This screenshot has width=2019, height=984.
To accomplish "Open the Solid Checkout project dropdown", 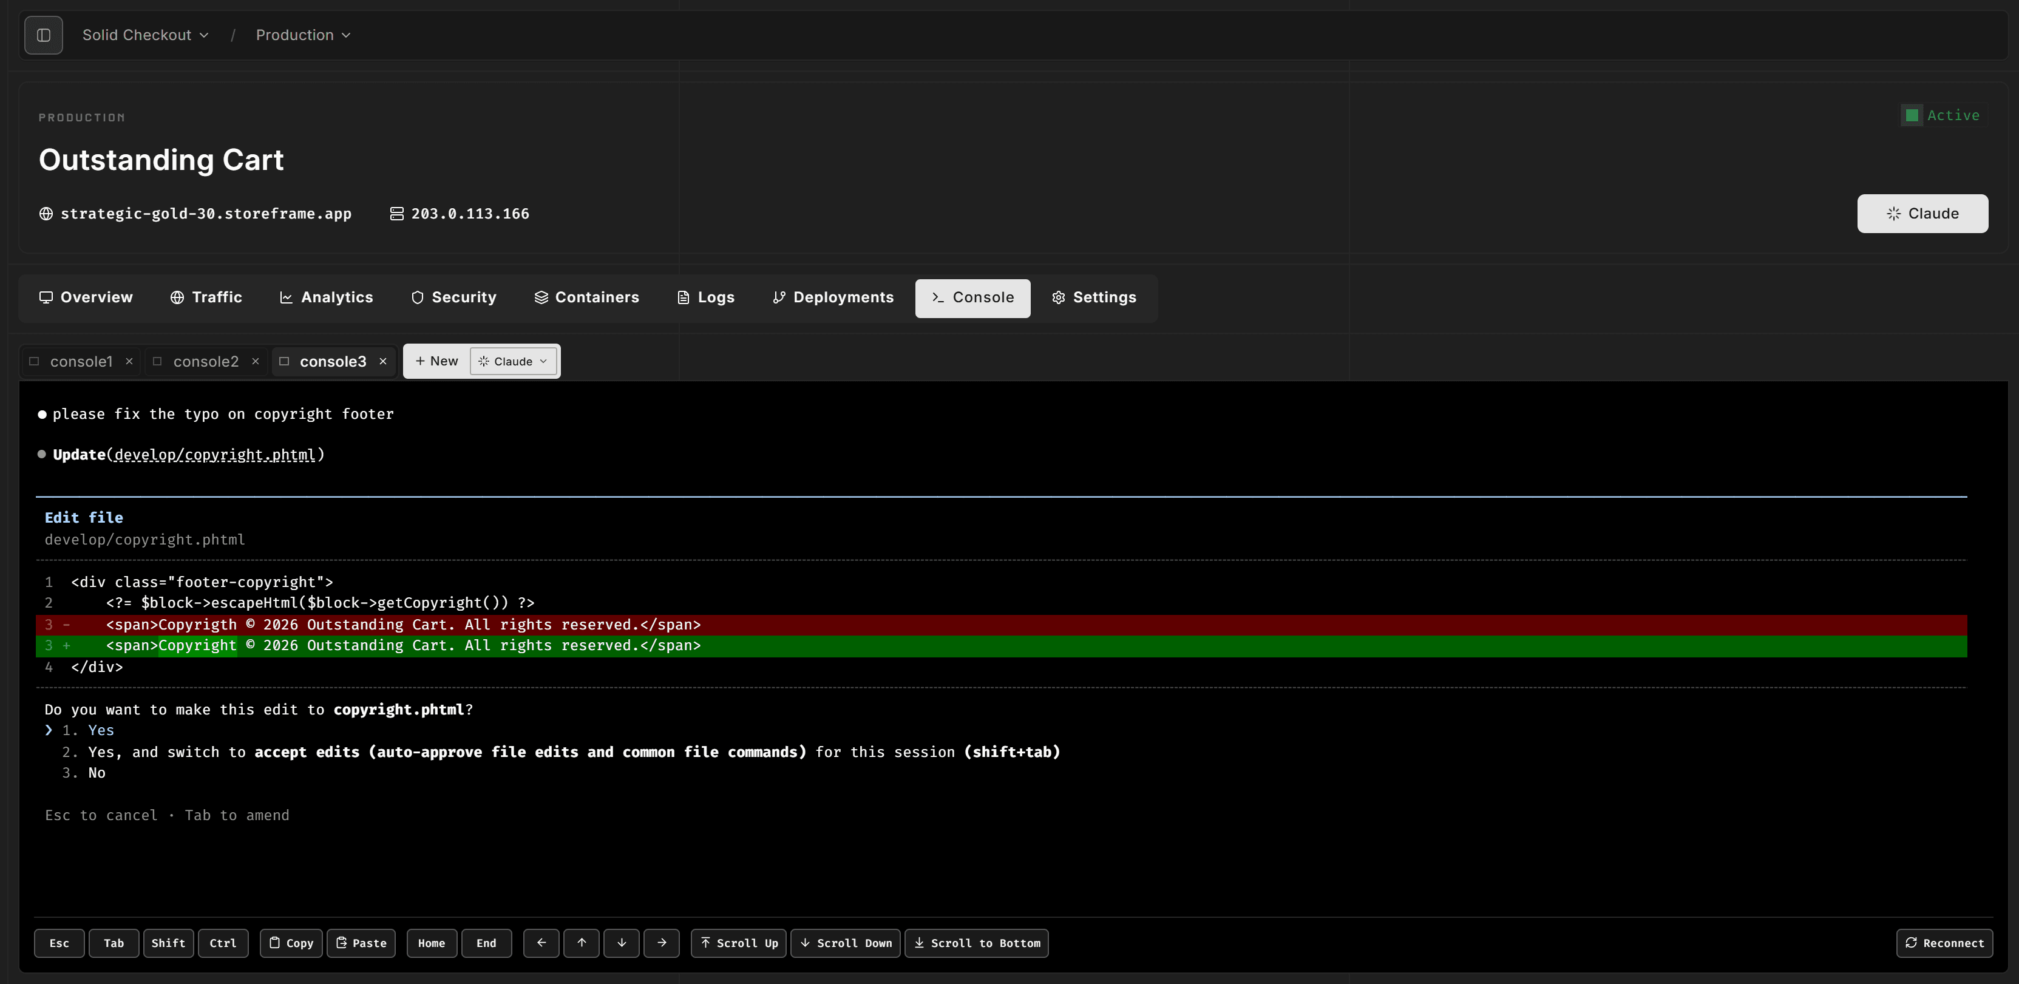I will coord(145,35).
